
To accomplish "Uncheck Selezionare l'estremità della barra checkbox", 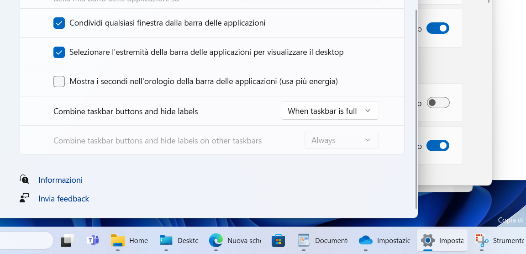I will coord(59,53).
